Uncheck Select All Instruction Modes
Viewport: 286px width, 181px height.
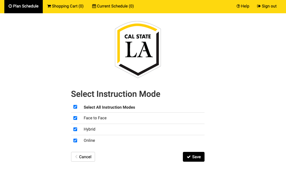(x=75, y=107)
